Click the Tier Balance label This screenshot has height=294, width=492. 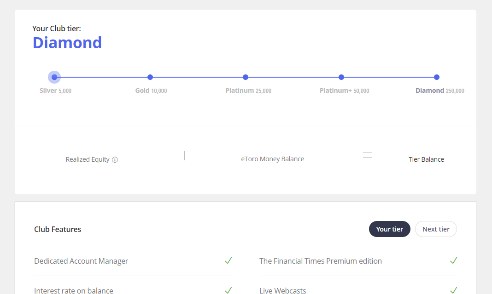[426, 159]
